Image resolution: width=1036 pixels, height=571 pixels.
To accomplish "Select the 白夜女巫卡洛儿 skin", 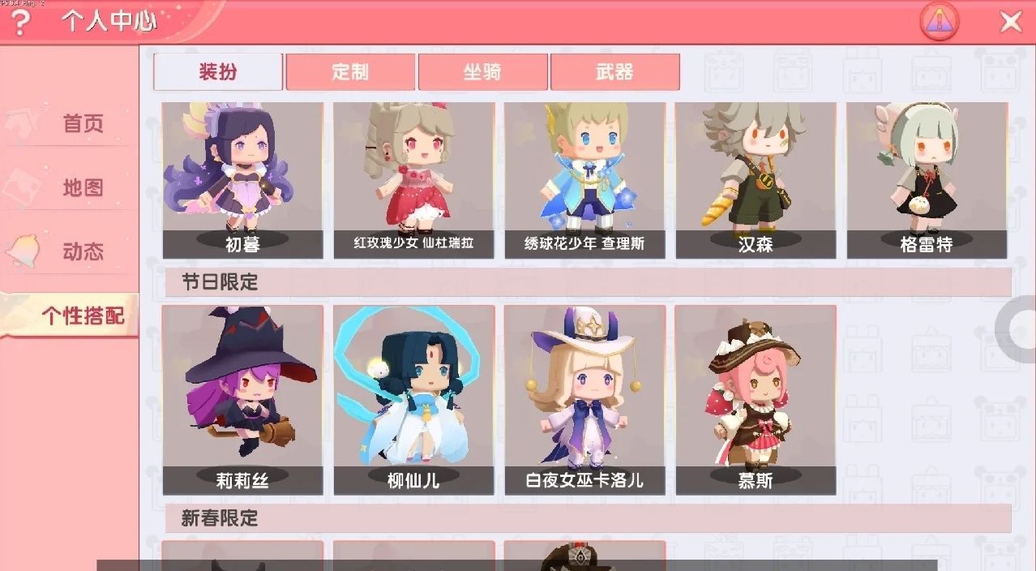I will tap(584, 400).
